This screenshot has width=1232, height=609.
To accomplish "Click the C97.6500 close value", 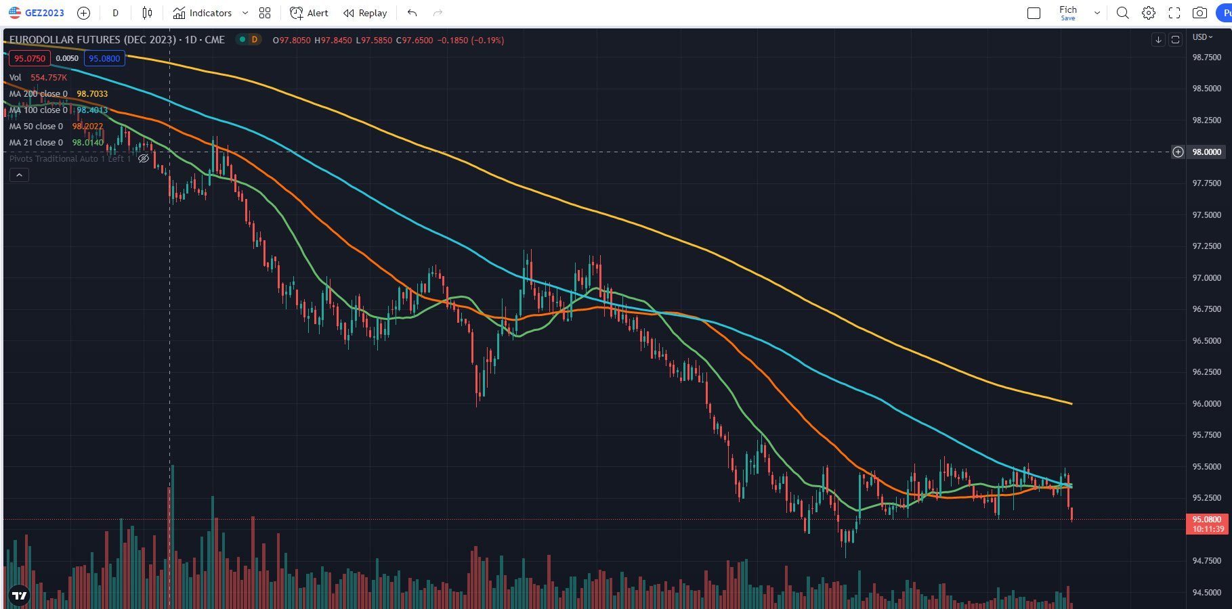I will (415, 41).
